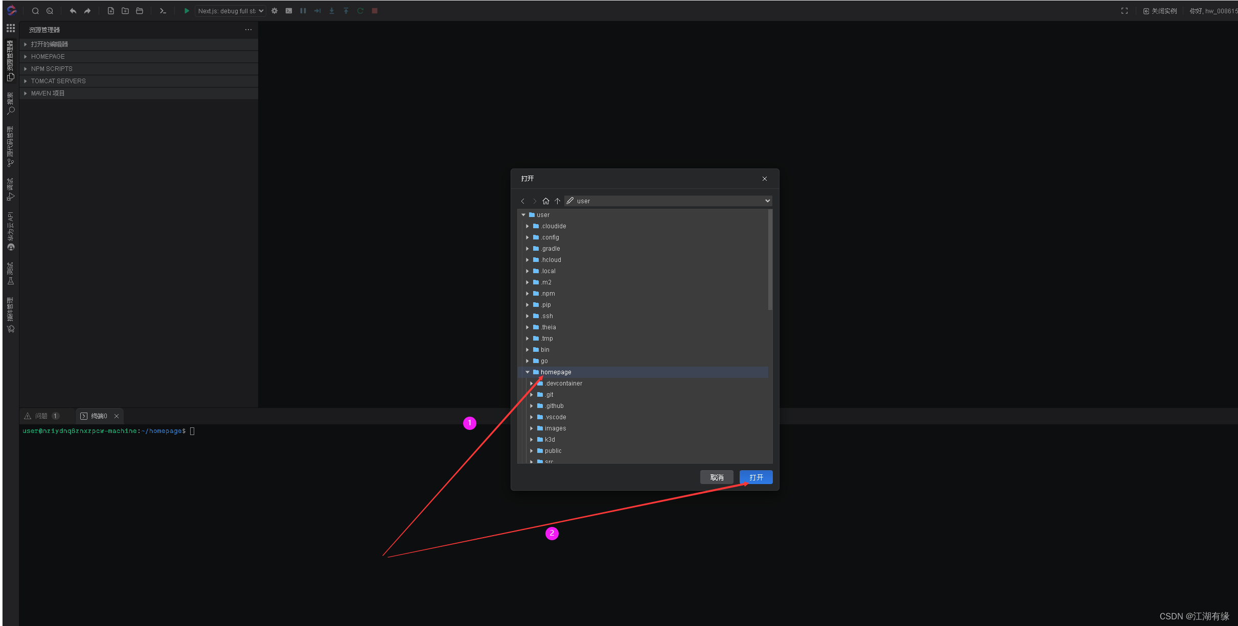The image size is (1238, 626).
Task: Expand the TOMCAT SERVERS section
Action: tap(58, 81)
